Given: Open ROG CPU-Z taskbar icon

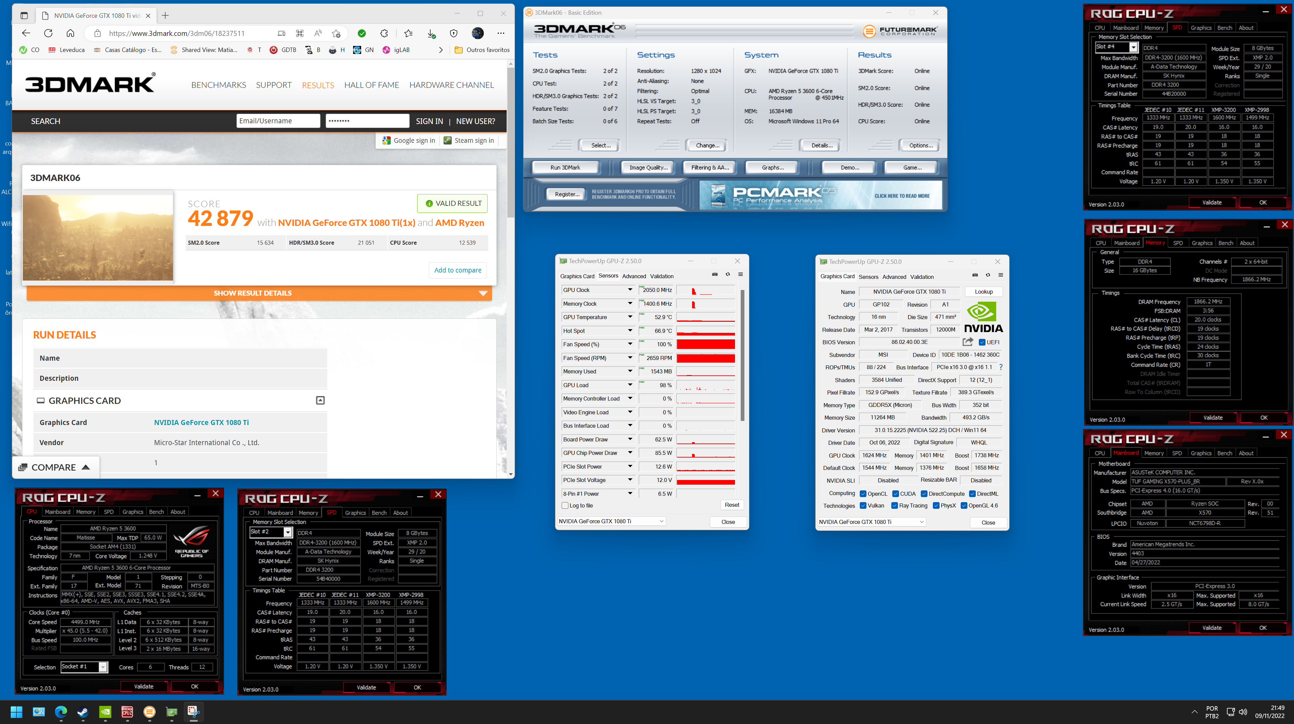Looking at the screenshot, I should point(127,712).
